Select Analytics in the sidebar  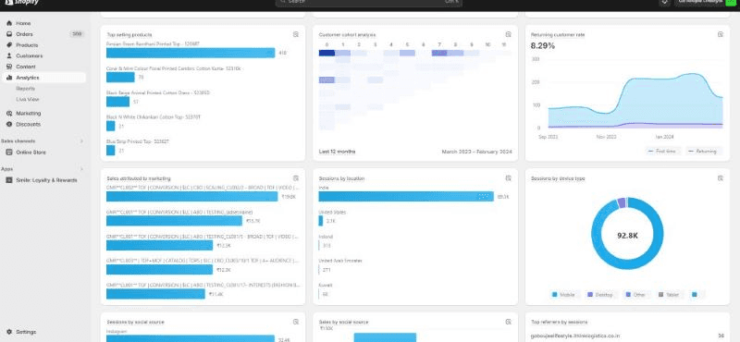point(43,78)
